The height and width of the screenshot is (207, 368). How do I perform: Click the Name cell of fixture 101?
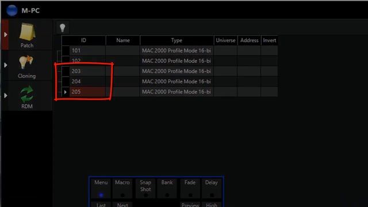pyautogui.click(x=123, y=51)
